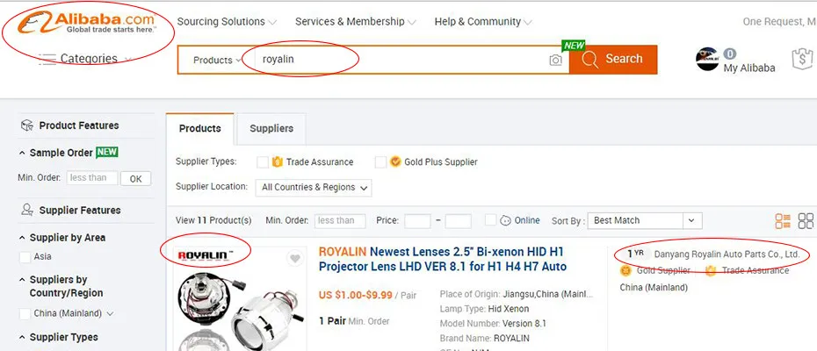Click the camera image search icon

click(x=555, y=60)
